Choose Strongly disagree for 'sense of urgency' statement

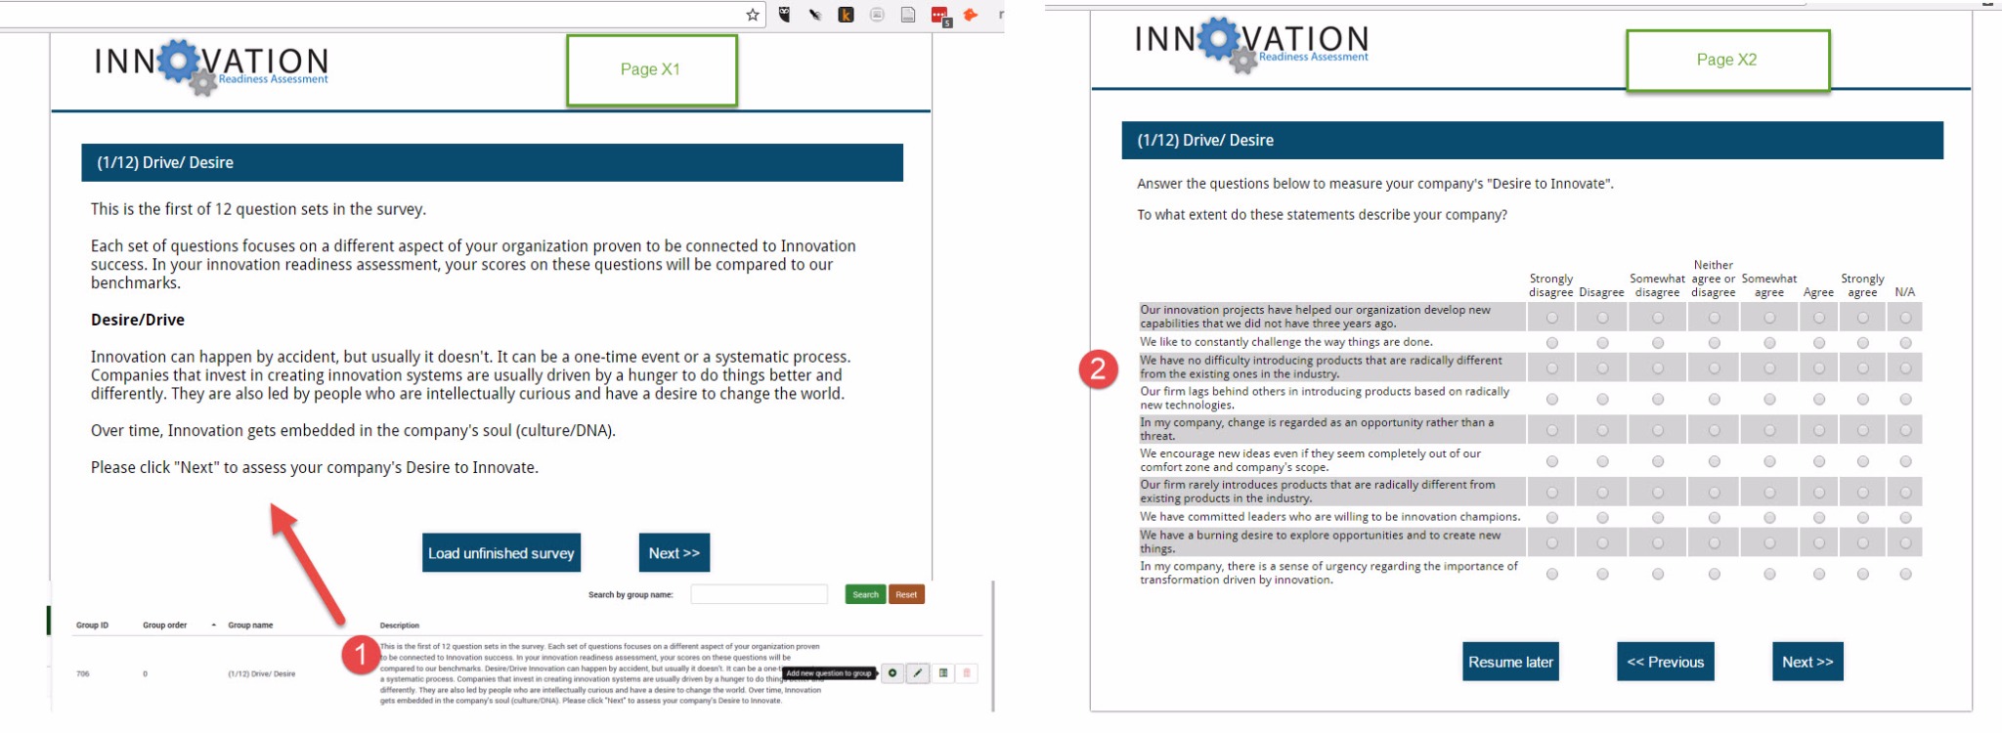[1551, 575]
